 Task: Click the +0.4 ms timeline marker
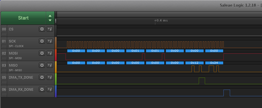(x=161, y=20)
